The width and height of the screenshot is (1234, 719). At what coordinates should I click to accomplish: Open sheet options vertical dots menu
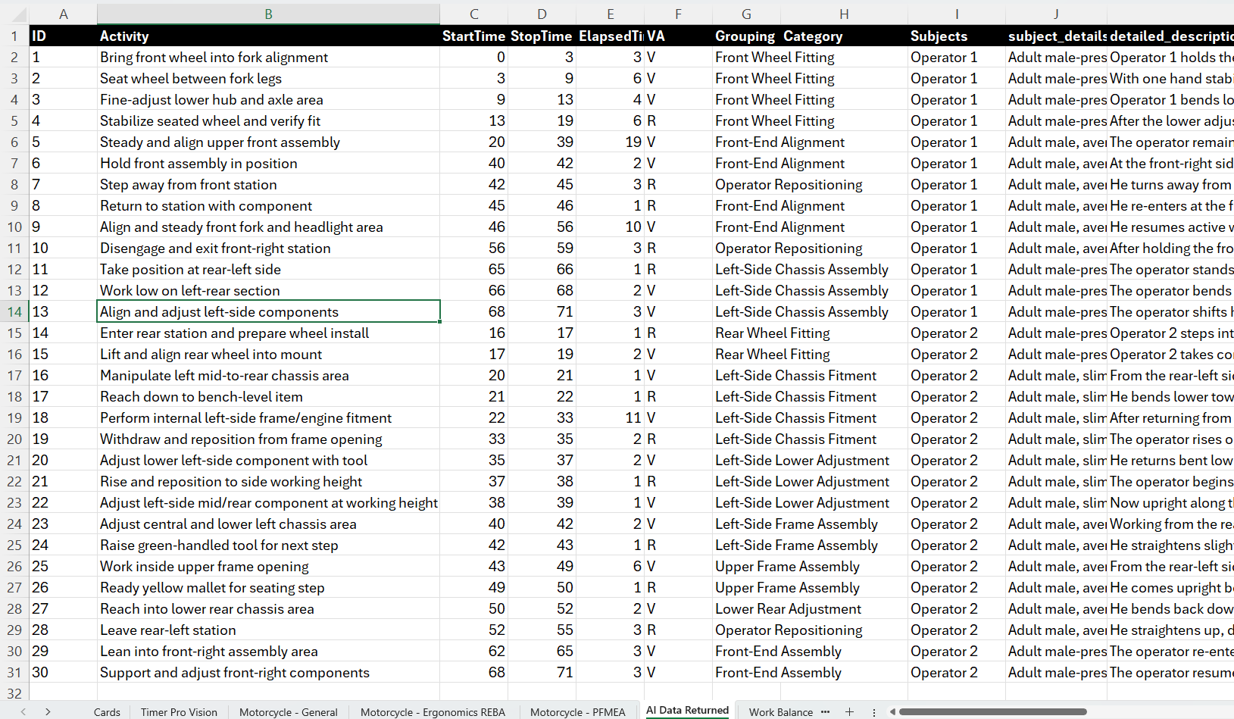(x=873, y=712)
